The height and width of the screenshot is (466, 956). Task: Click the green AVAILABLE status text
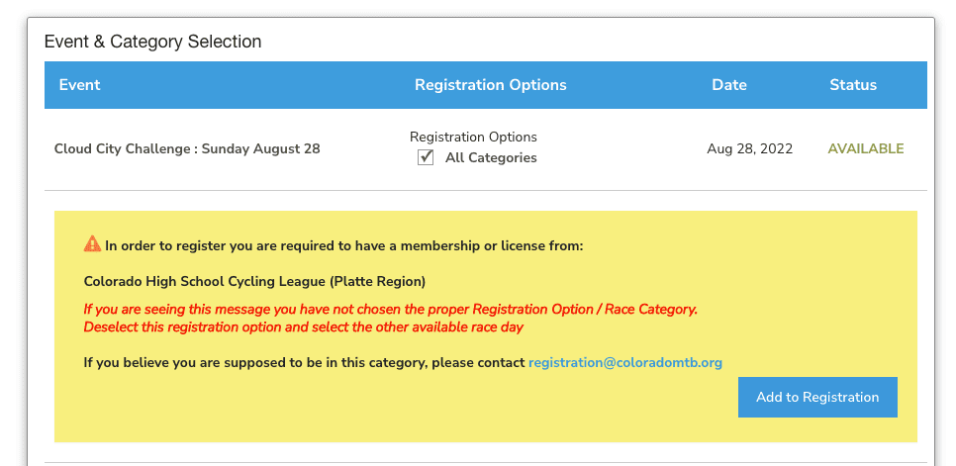pos(866,148)
